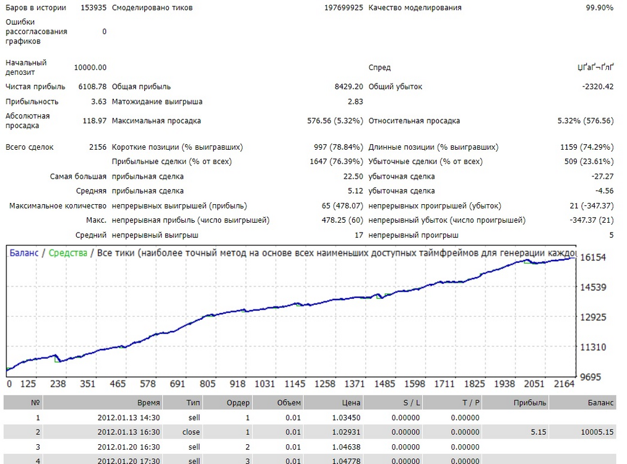Click the "Общая прибыль" value 8429.20

pos(348,87)
